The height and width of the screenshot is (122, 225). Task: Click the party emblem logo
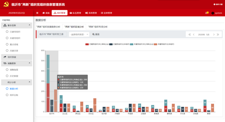(x=6, y=4)
